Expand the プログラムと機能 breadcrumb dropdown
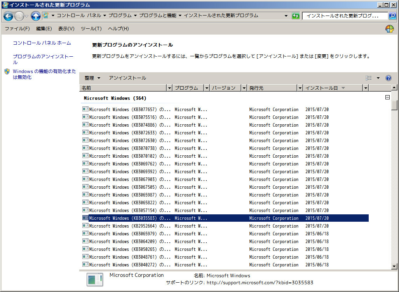The image size is (399, 292). coord(180,16)
